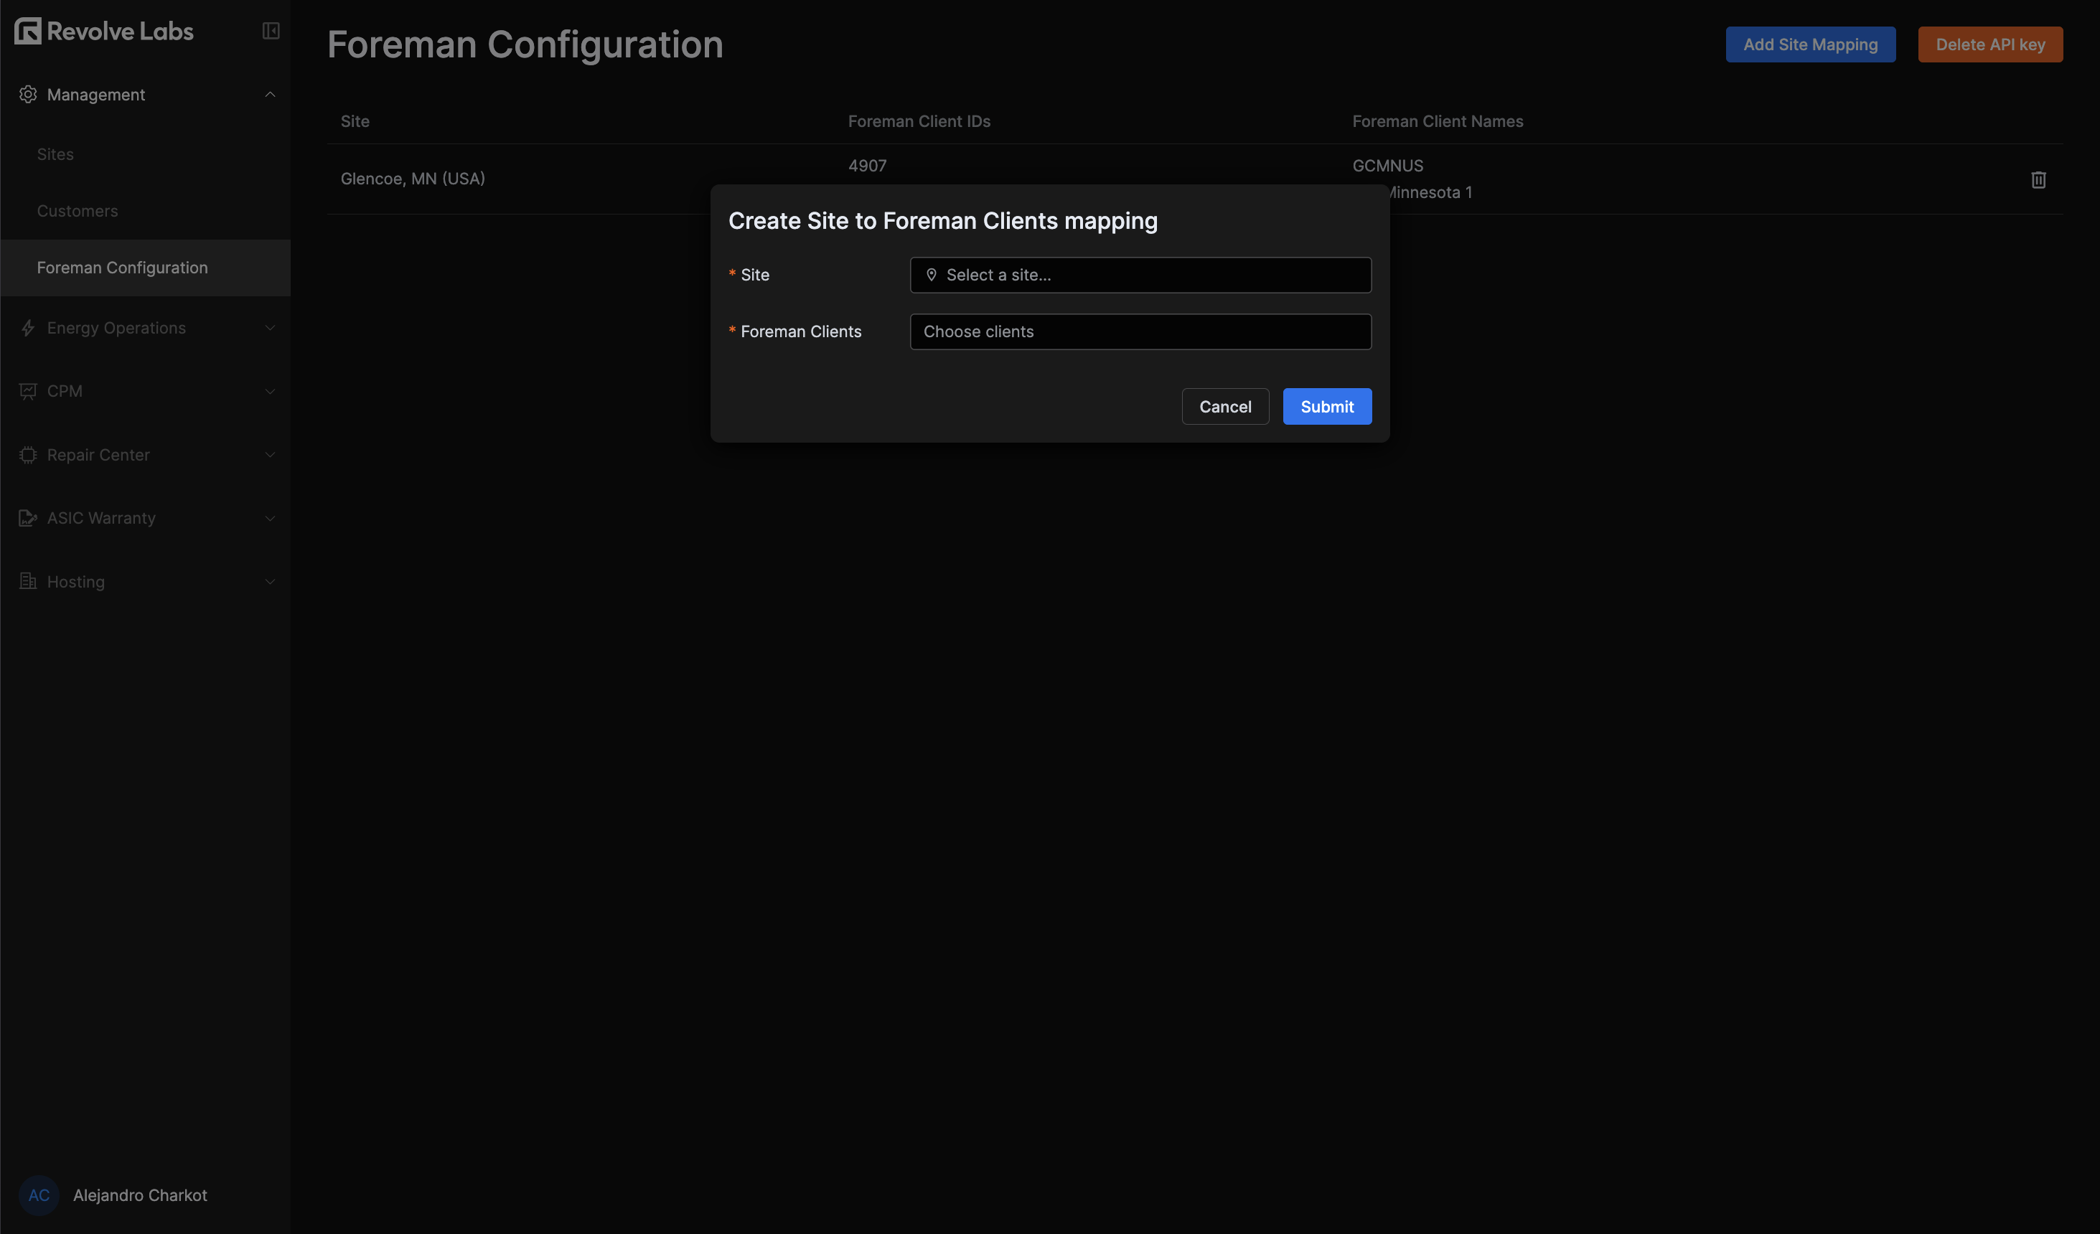Open the Customers menu item
2100x1234 pixels.
[77, 211]
